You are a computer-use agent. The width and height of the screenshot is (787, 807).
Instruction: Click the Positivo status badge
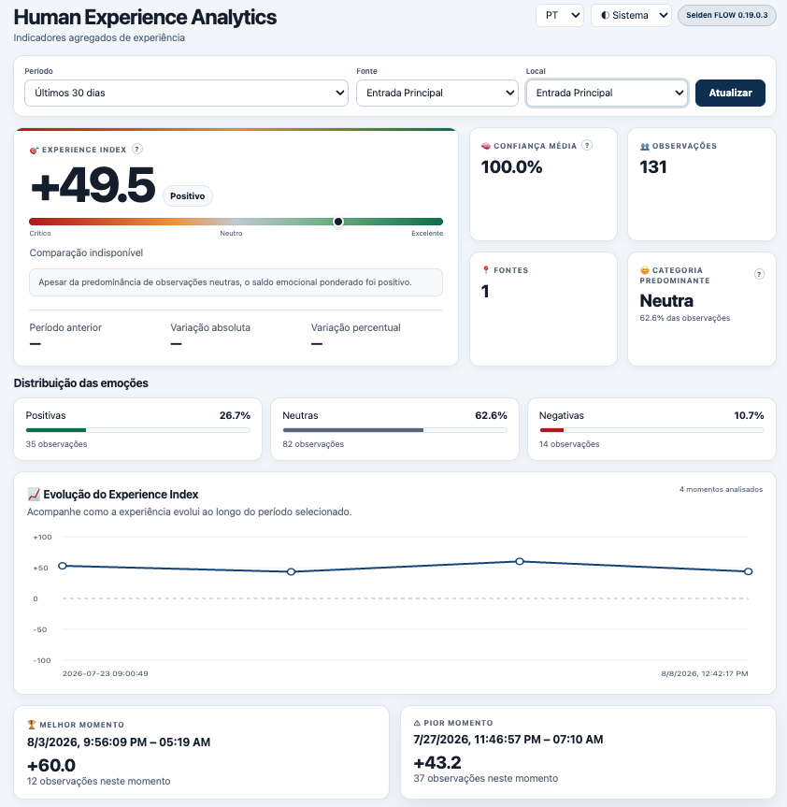click(188, 196)
